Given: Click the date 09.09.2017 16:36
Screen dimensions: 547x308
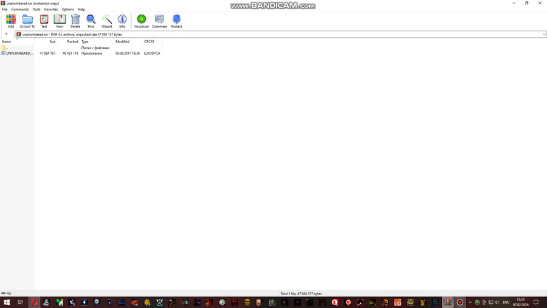Looking at the screenshot, I should [x=128, y=54].
